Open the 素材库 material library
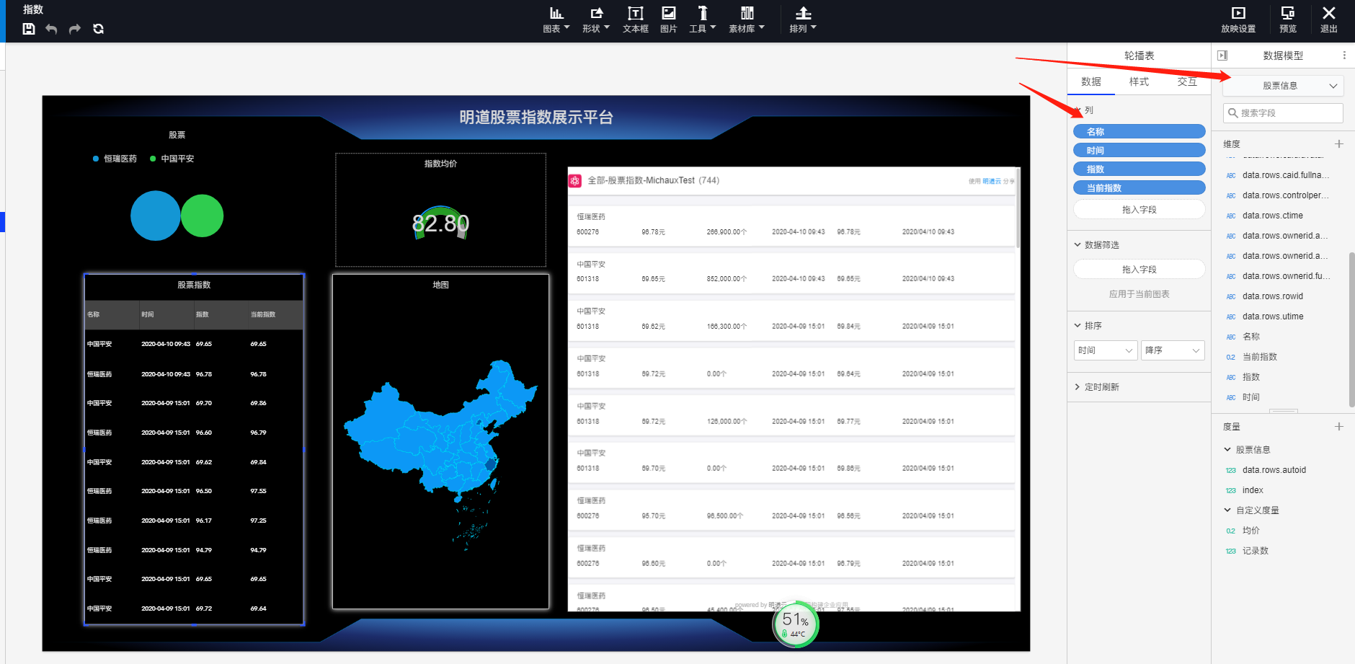Image resolution: width=1355 pixels, height=664 pixels. point(747,19)
